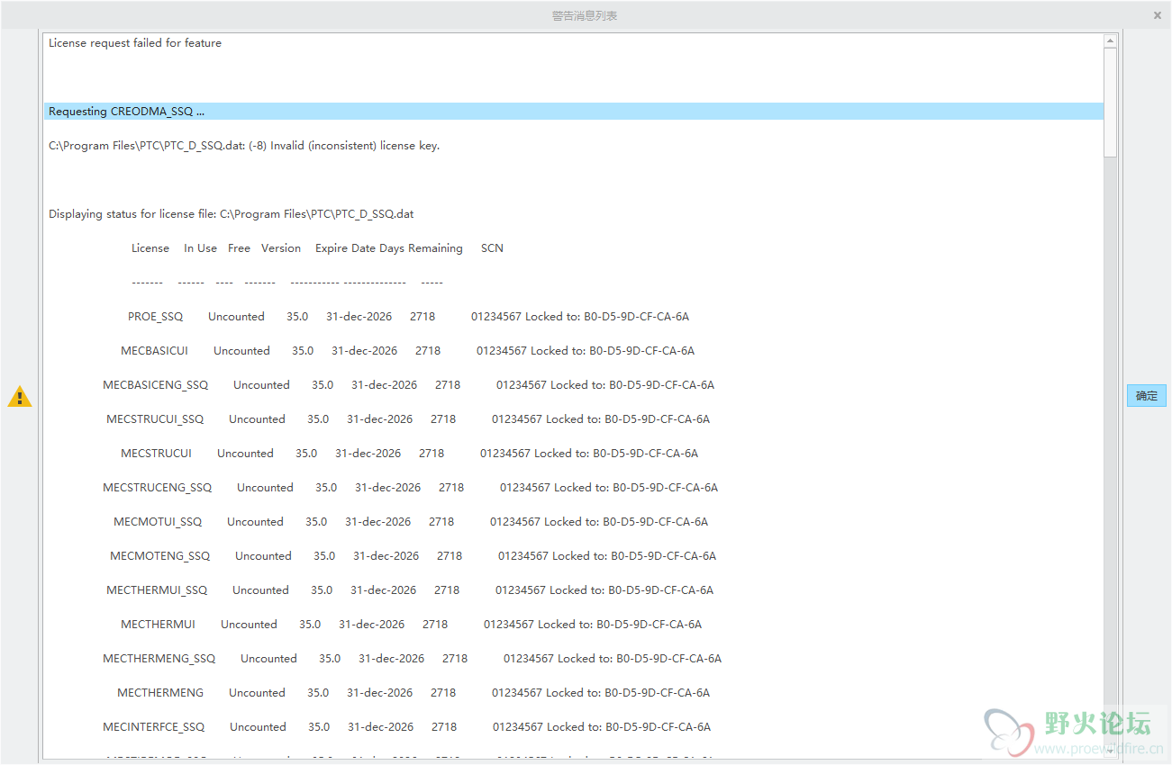Close the 警告消息列表 dialog

[1157, 15]
